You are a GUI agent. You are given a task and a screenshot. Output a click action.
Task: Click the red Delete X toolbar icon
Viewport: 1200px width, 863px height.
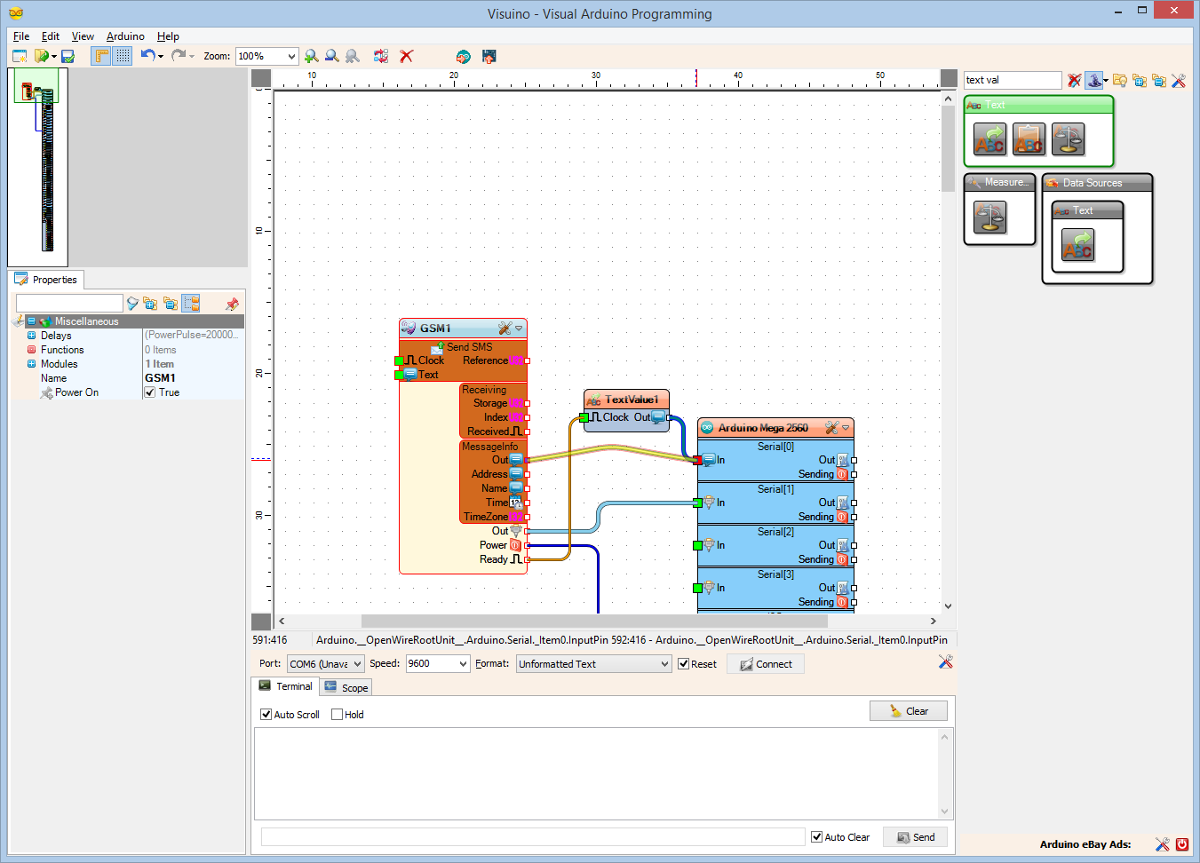coord(407,56)
